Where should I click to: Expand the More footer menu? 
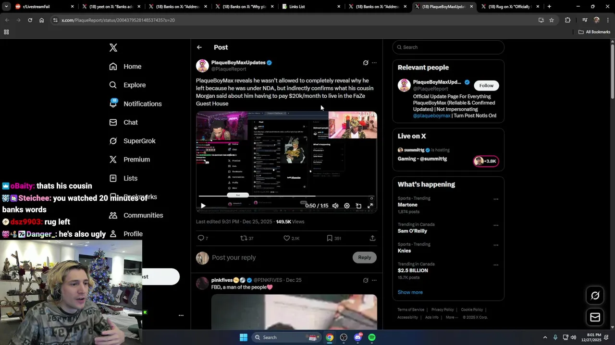pyautogui.click(x=452, y=317)
